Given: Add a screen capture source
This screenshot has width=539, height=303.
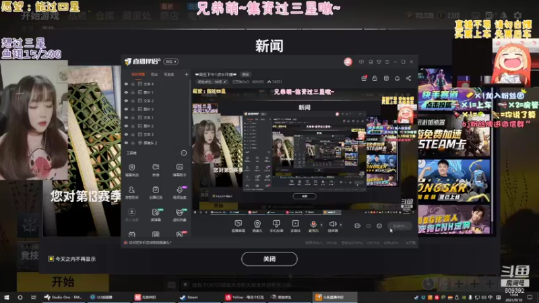Looking at the screenshot, I should (x=238, y=226).
